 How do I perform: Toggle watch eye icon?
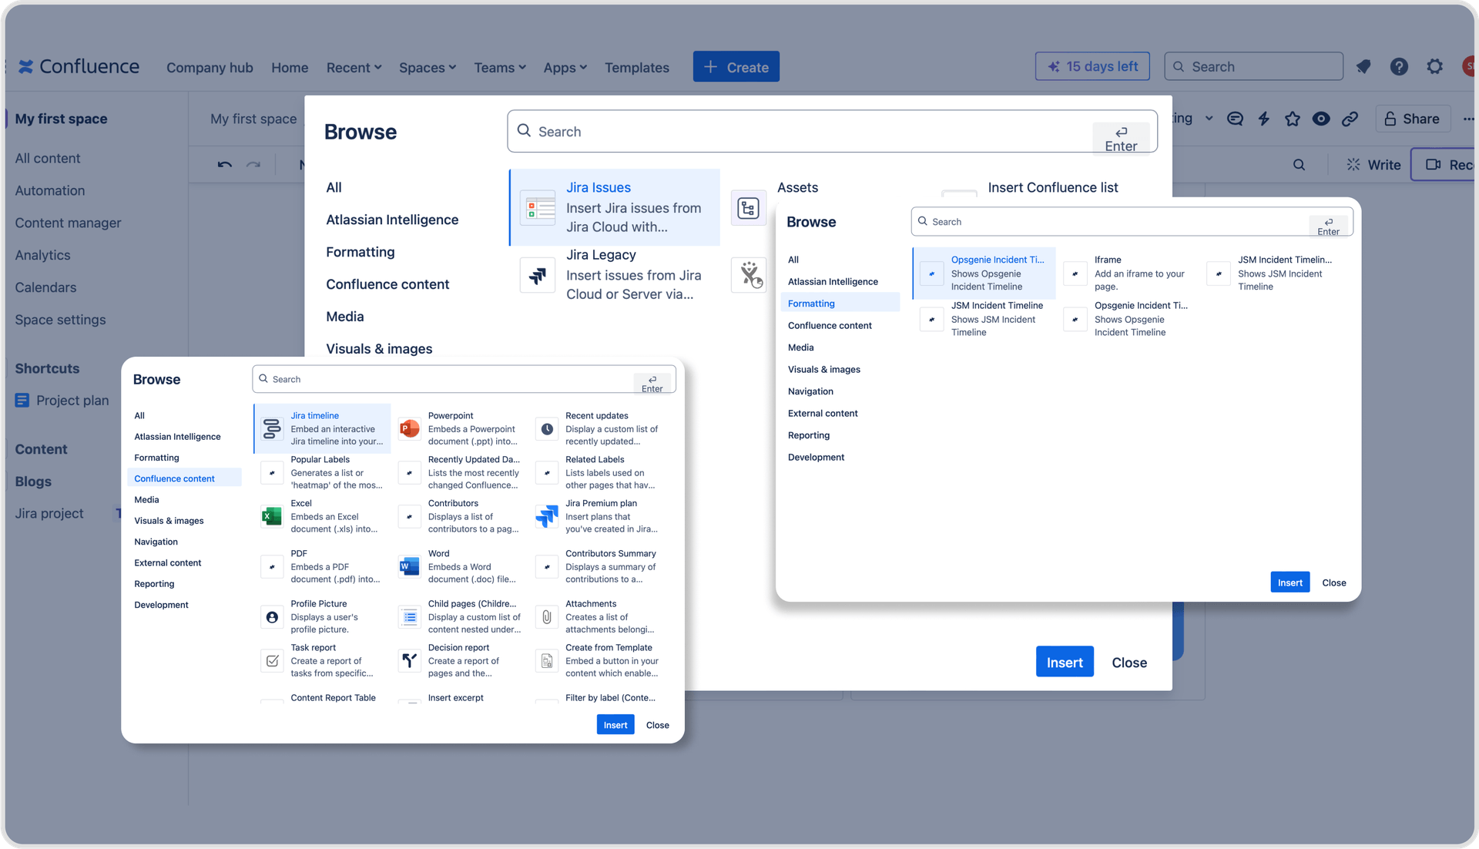pyautogui.click(x=1321, y=119)
